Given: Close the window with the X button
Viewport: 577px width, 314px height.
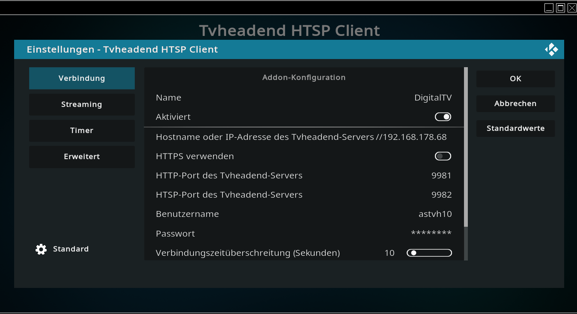Looking at the screenshot, I should [x=572, y=8].
